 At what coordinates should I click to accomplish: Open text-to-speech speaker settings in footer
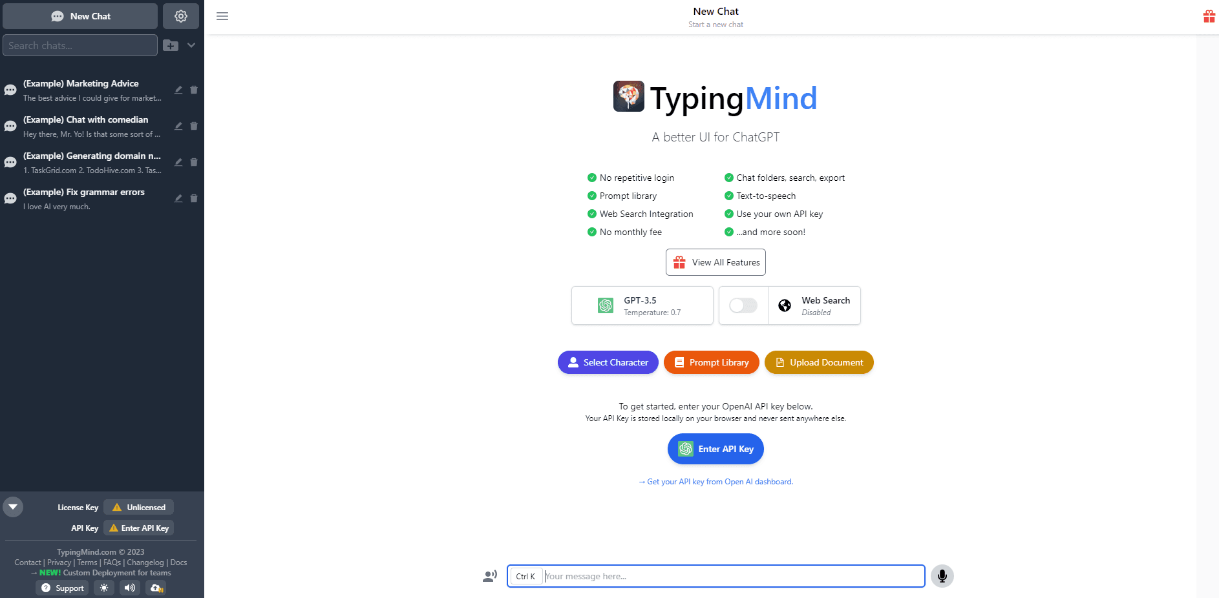point(129,588)
